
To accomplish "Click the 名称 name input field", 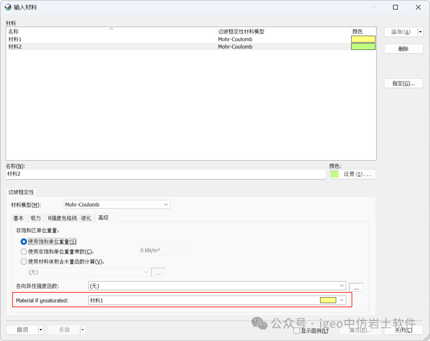I will click(x=165, y=174).
